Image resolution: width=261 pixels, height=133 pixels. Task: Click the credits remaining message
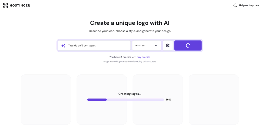122,57
